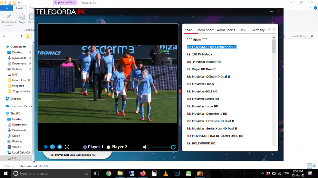Select ES: Movistar toros HD channel
Viewport: 318px width, 178px height.
202,106
